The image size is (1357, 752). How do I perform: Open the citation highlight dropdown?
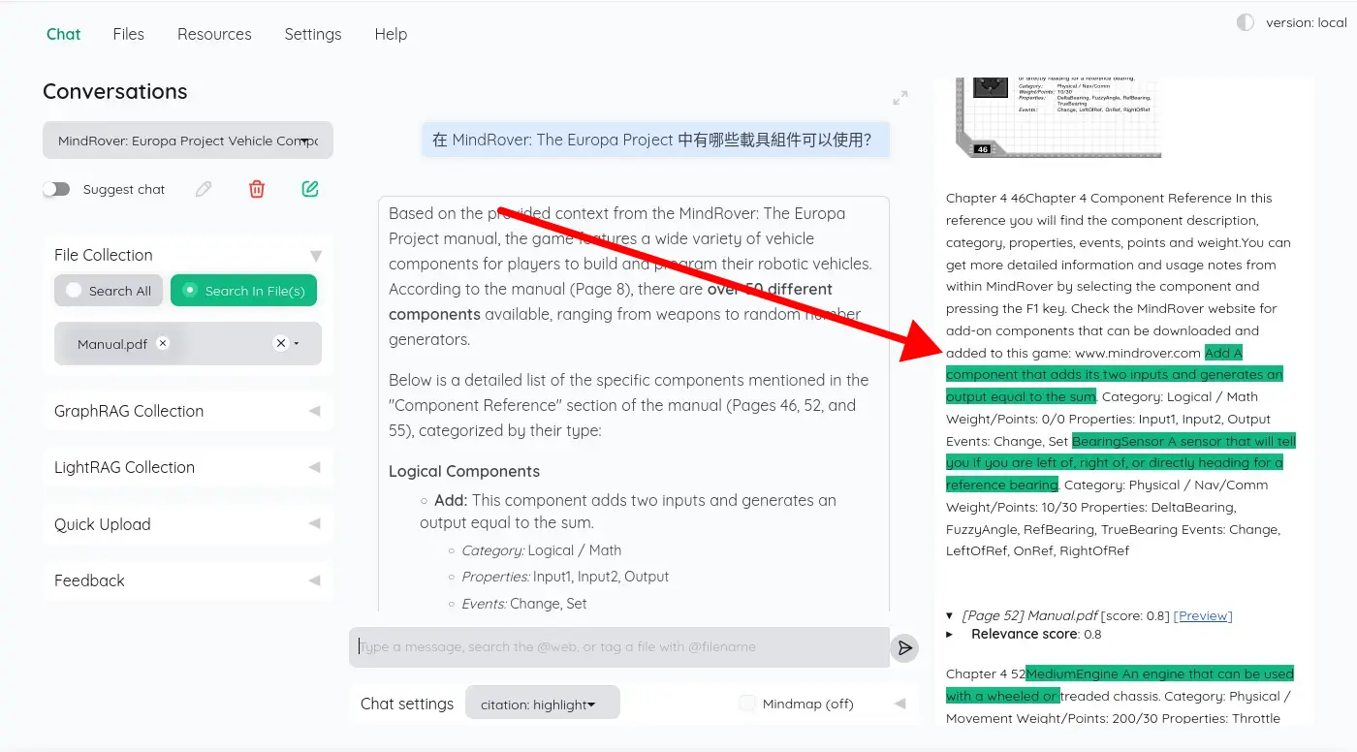point(542,705)
